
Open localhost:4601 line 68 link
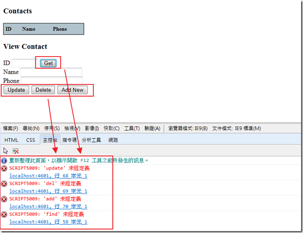click(48, 176)
